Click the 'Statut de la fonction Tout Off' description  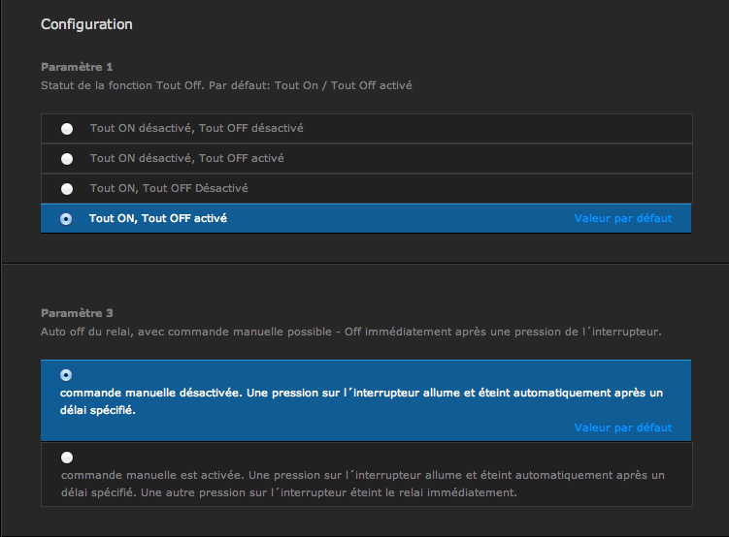(226, 85)
